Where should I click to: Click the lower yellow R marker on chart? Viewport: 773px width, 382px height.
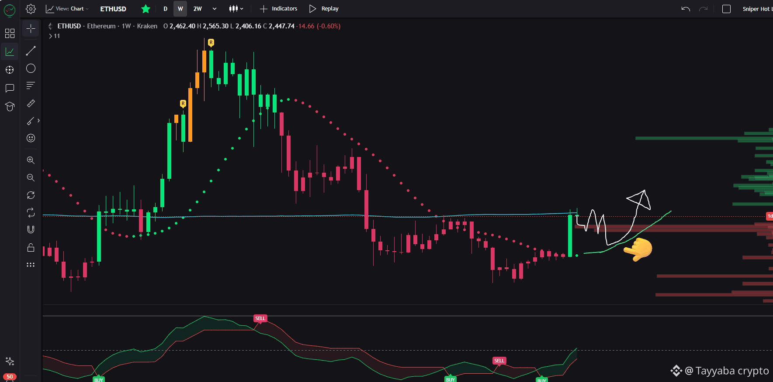pos(183,103)
